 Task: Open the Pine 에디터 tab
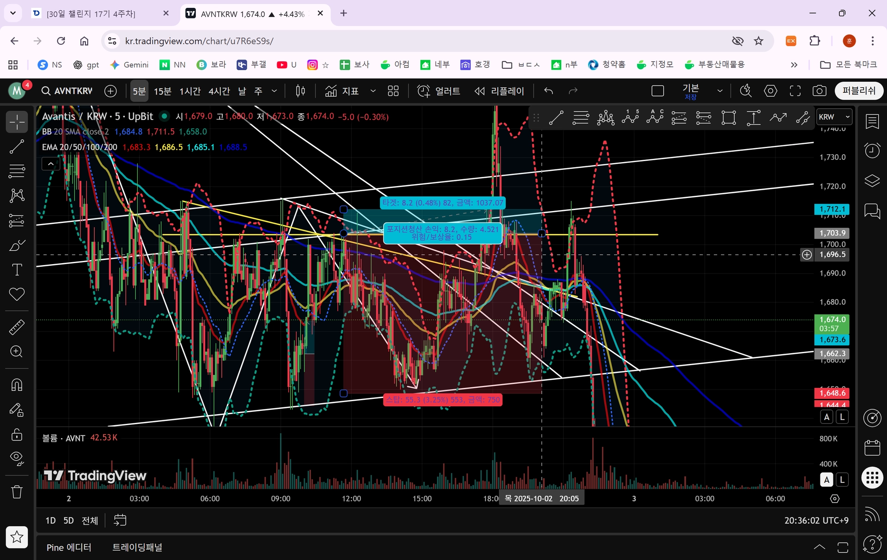(x=69, y=548)
